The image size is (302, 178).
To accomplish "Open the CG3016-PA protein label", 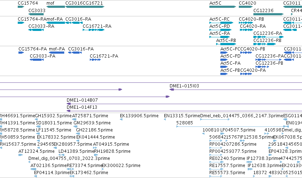I will coord(81,49).
